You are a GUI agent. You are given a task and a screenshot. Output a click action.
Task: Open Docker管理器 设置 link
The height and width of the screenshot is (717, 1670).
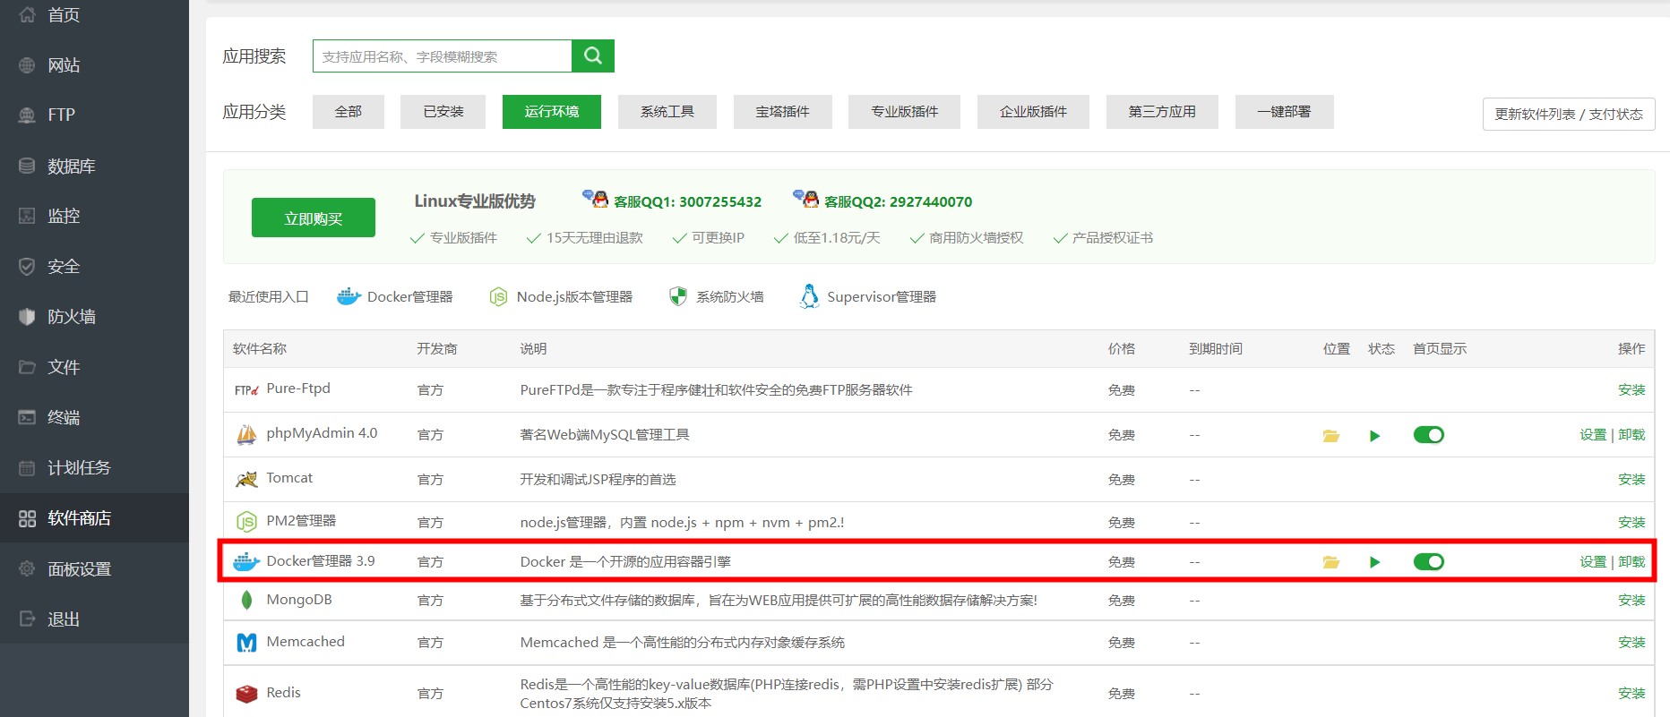coord(1593,562)
